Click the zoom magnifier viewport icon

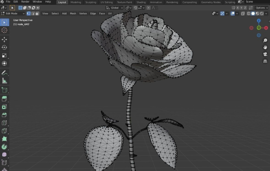265,40
